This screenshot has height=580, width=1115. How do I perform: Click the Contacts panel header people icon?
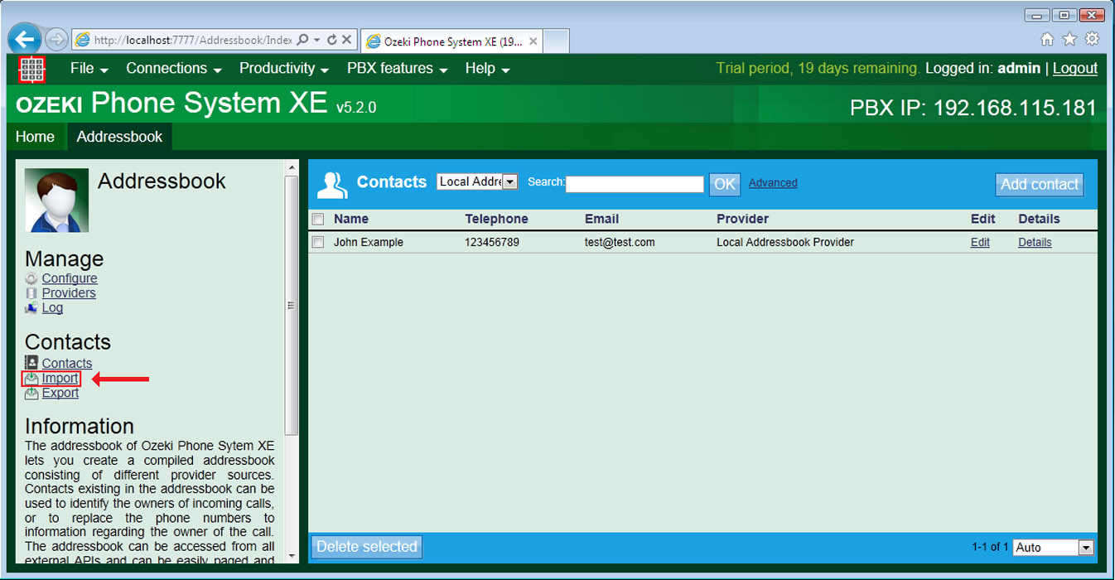(332, 186)
